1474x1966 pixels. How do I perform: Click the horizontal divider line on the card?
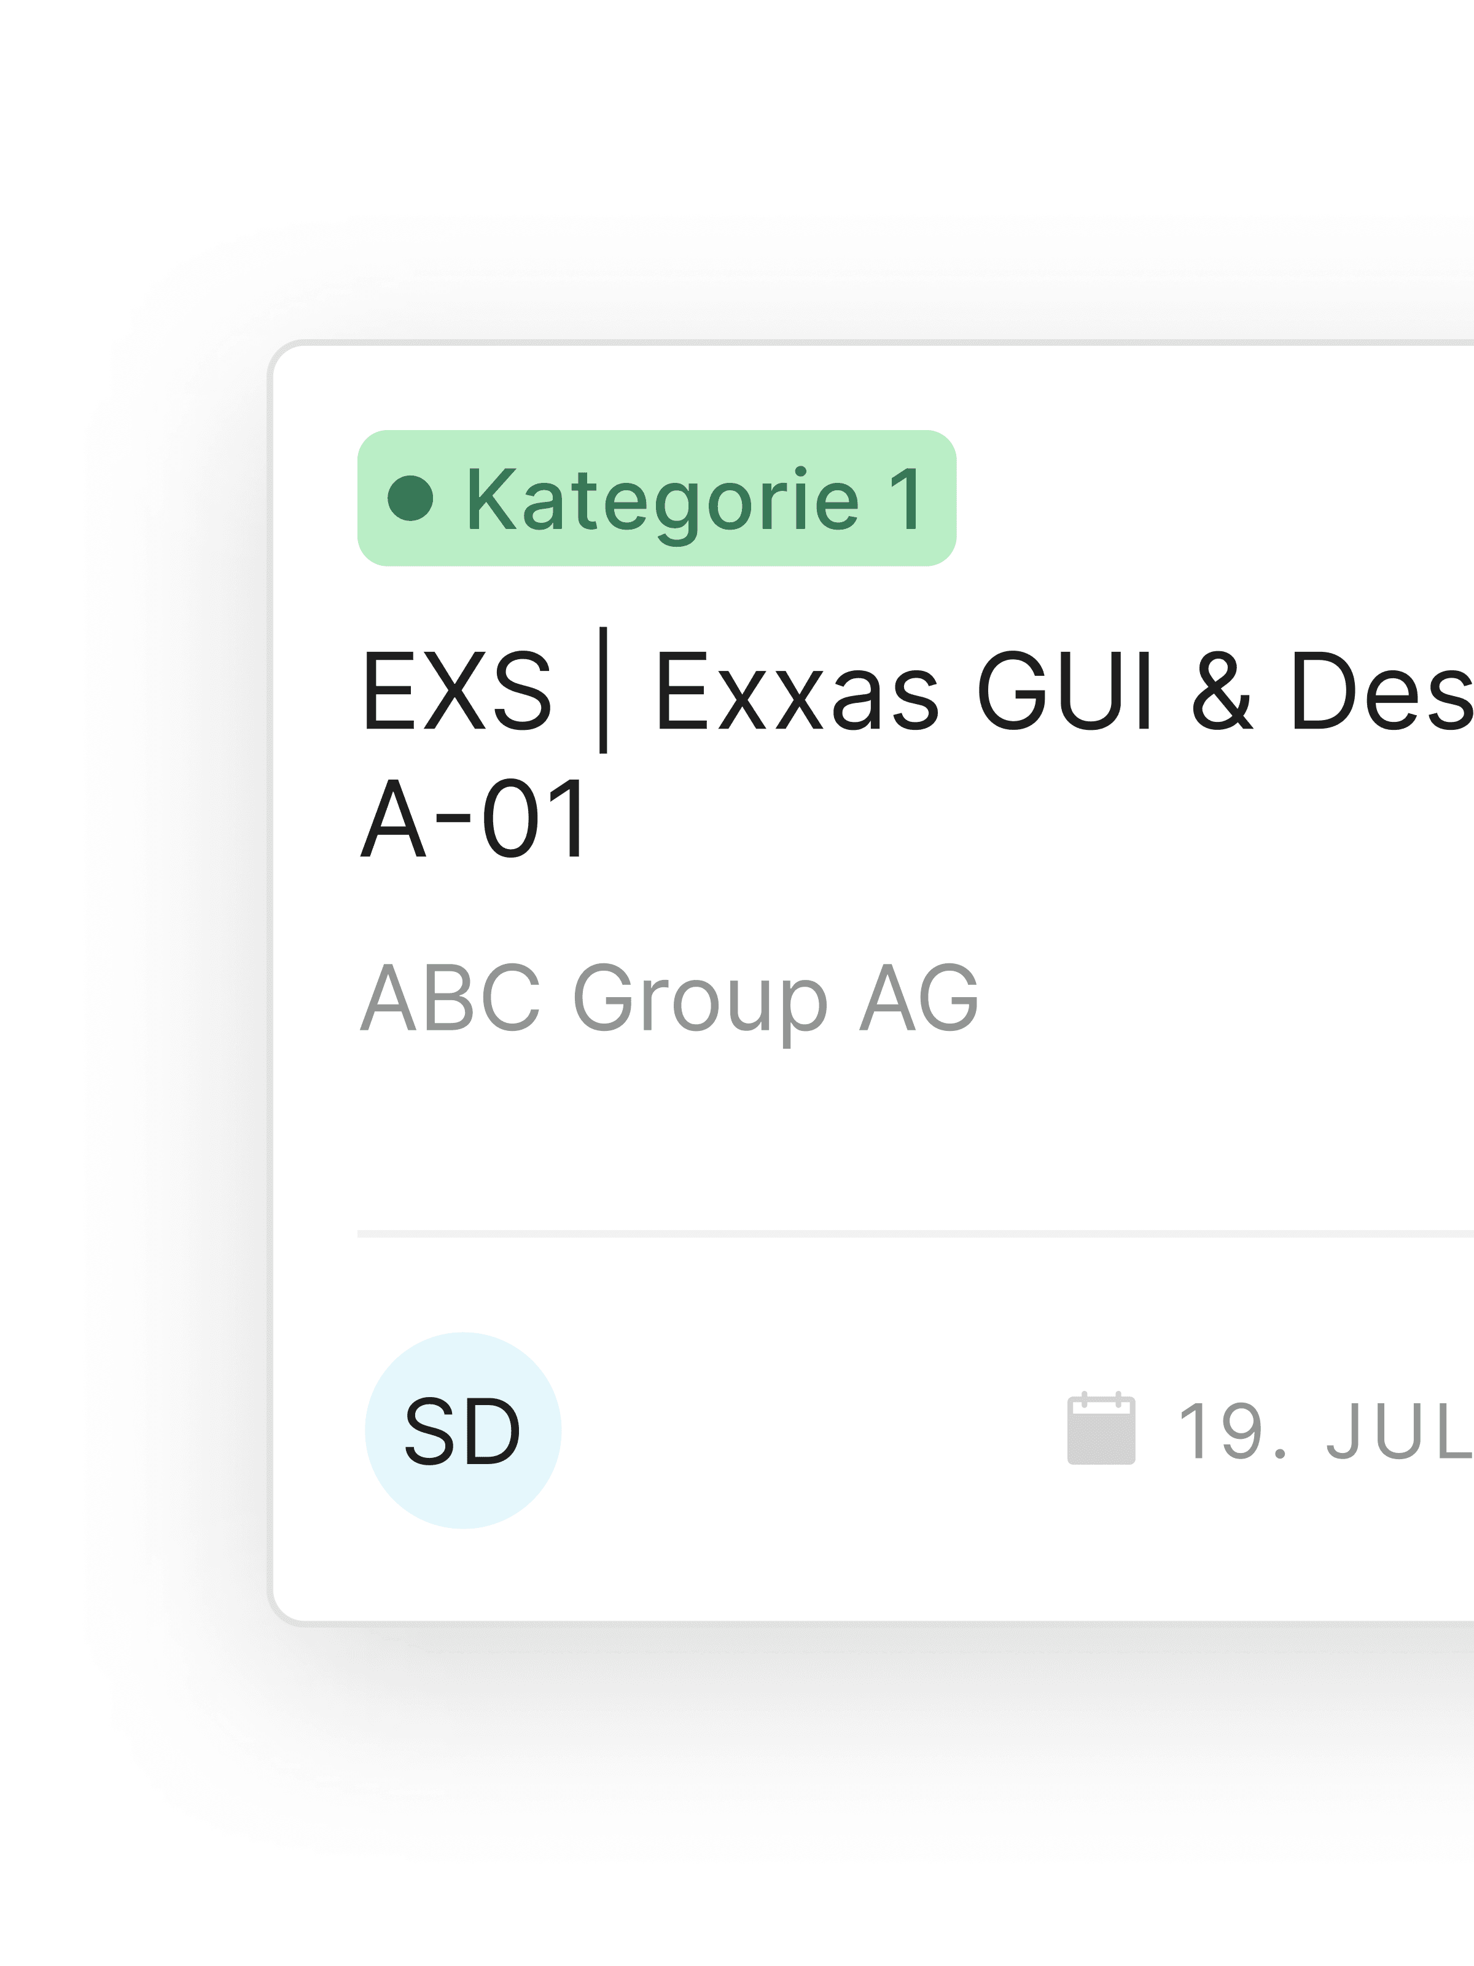915,1234
